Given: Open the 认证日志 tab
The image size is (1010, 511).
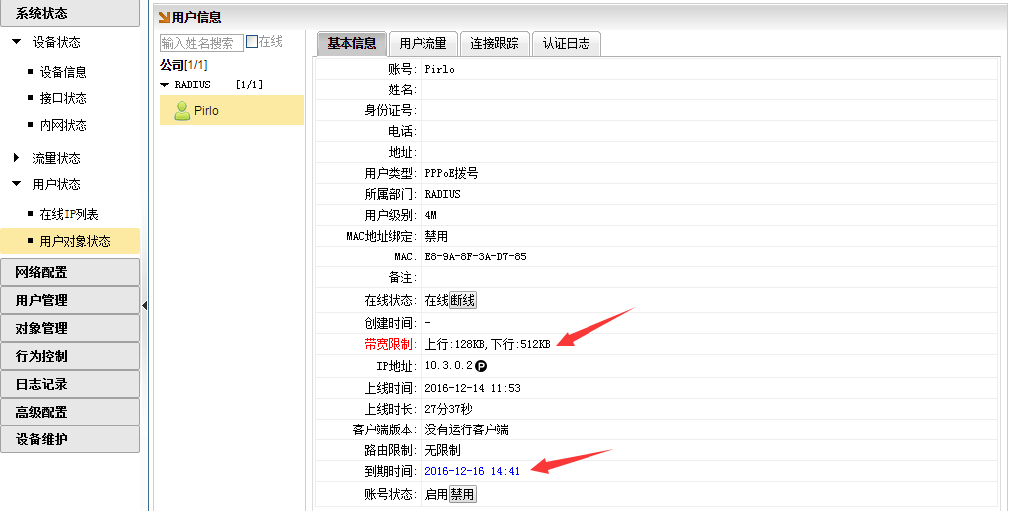Looking at the screenshot, I should [566, 43].
